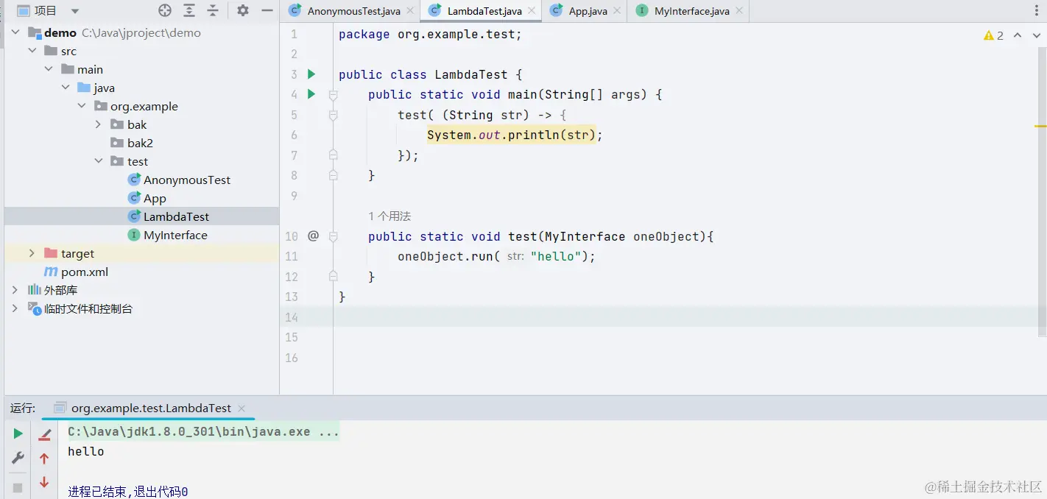Close the AnonymousTest.java tab
This screenshot has height=499, width=1047.
click(410, 11)
